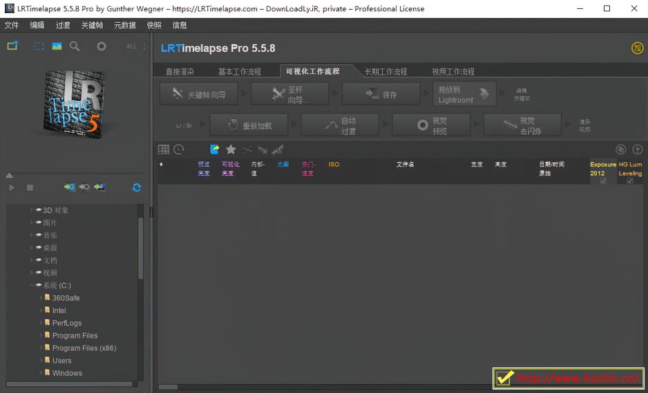Expand the Users folder node
Screen dimensions: 648x393
41,361
